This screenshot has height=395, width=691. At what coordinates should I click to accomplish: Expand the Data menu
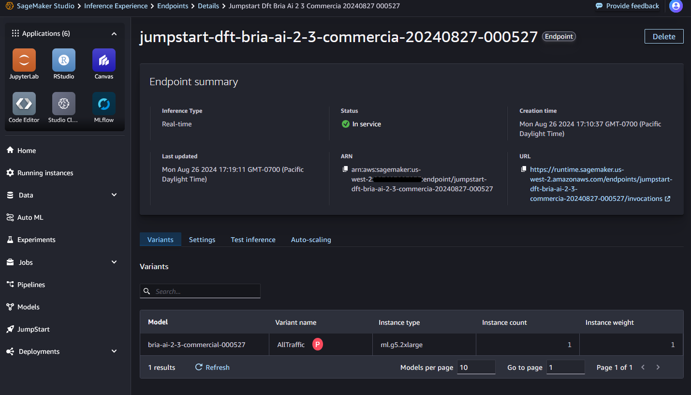click(114, 195)
